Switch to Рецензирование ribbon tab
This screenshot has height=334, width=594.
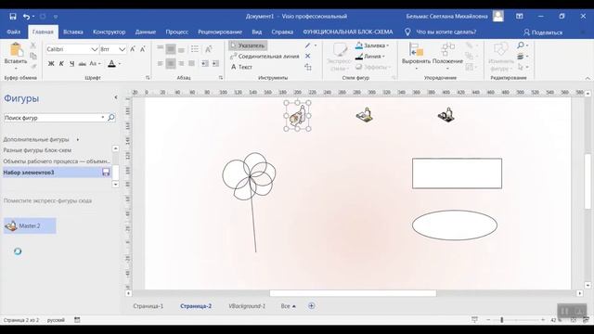[x=220, y=32]
